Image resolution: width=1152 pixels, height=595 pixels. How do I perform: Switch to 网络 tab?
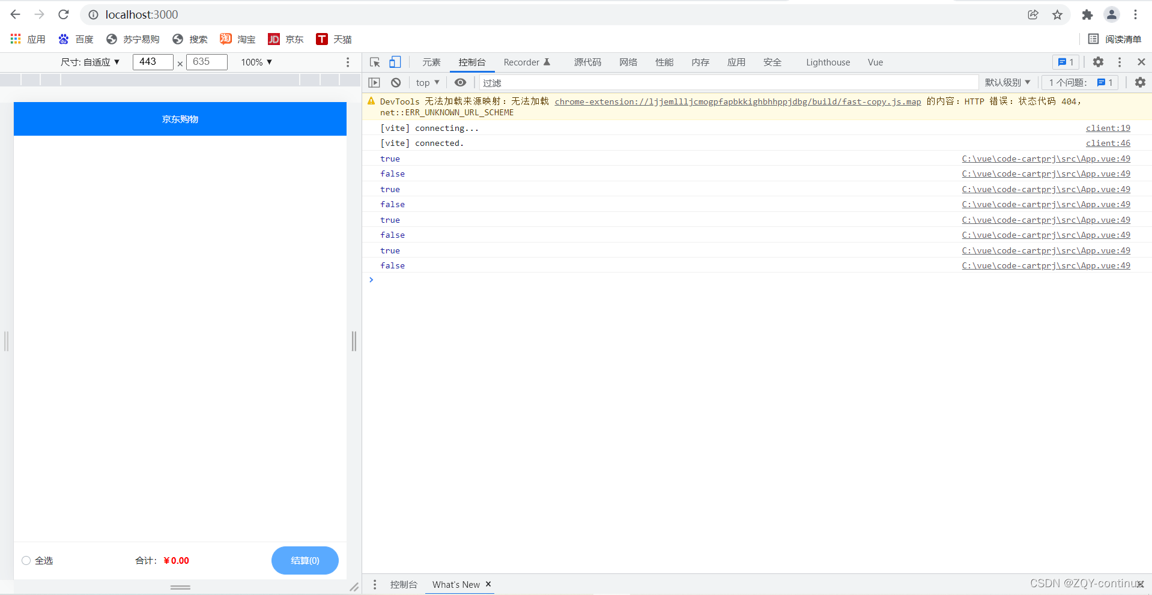pos(628,62)
